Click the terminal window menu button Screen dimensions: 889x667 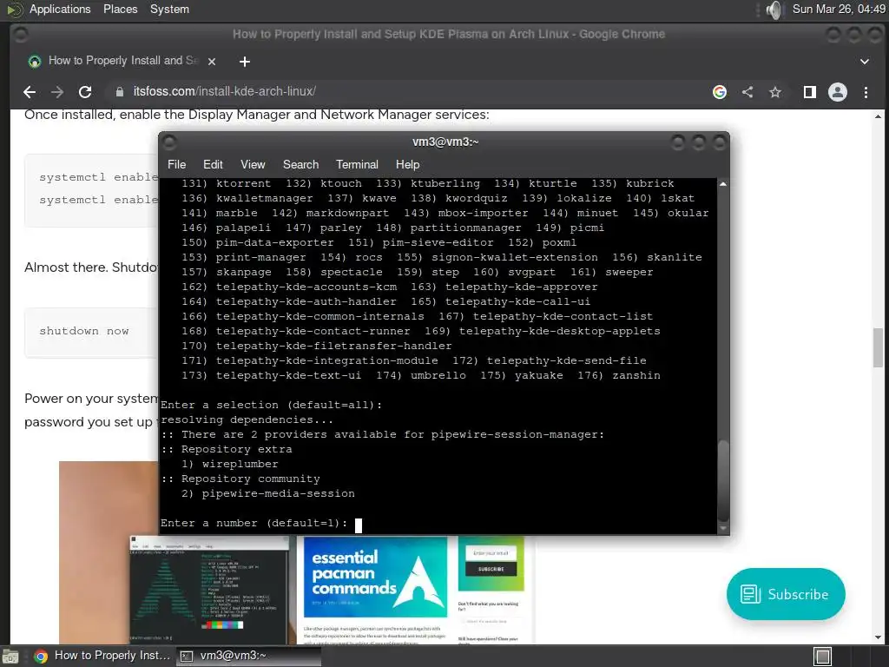click(x=169, y=142)
